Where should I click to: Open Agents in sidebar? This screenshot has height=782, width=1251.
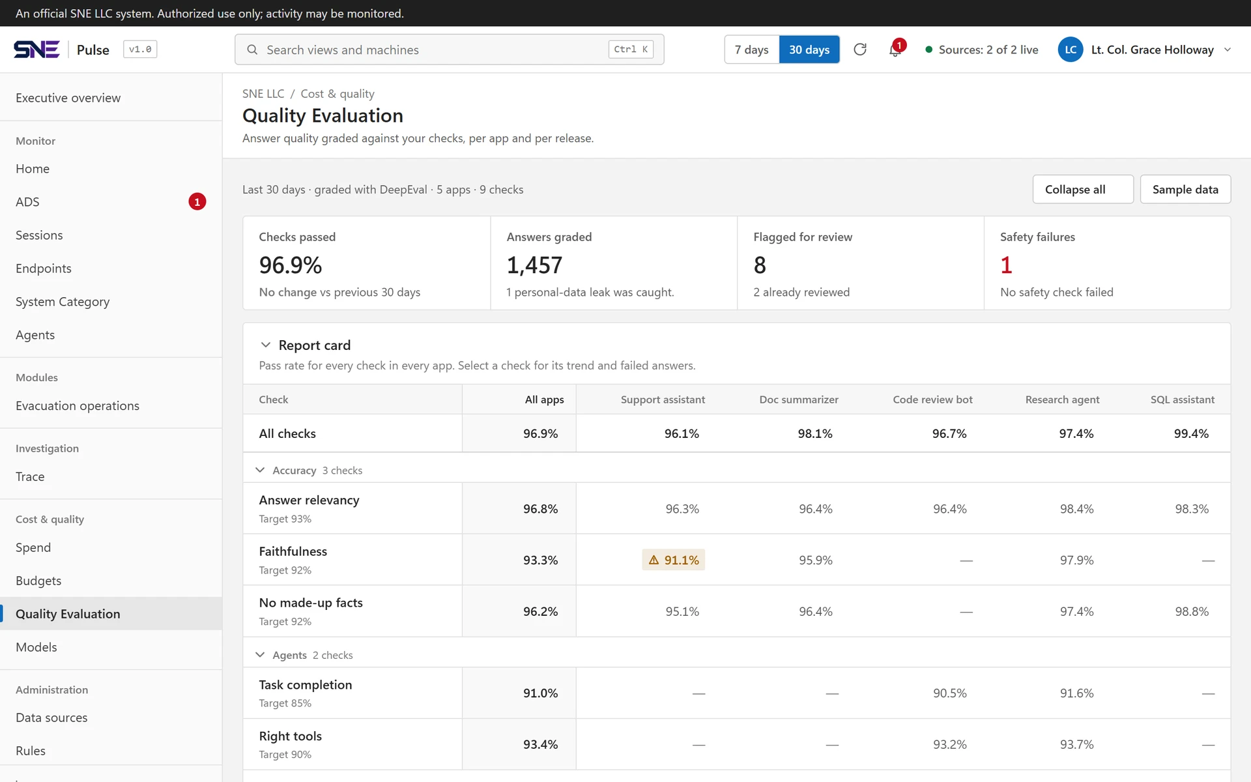click(111, 335)
